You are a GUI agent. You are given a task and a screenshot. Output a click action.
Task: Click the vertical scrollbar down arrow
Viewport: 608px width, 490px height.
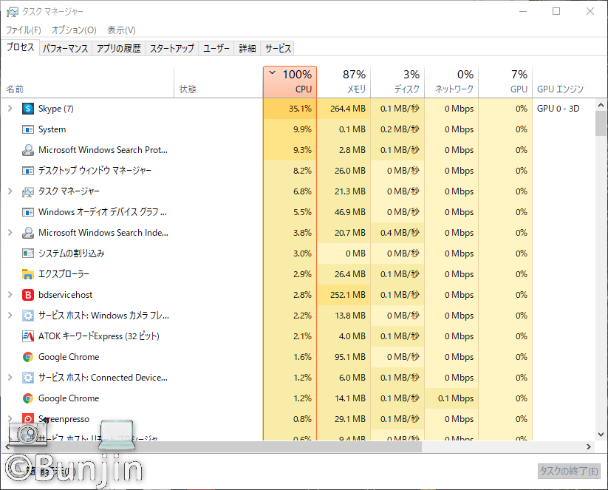pyautogui.click(x=601, y=435)
